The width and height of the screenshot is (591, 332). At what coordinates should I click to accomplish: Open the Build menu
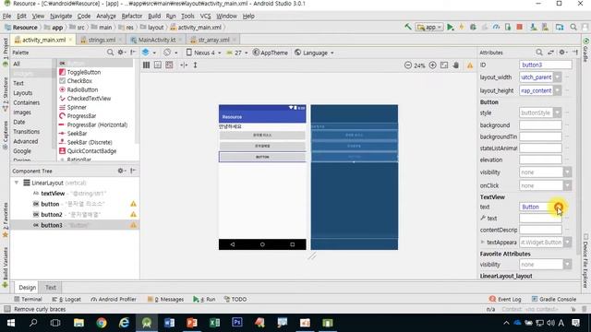click(x=154, y=16)
